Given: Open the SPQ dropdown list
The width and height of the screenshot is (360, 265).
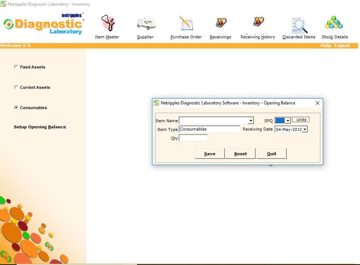Looking at the screenshot, I should coord(288,120).
